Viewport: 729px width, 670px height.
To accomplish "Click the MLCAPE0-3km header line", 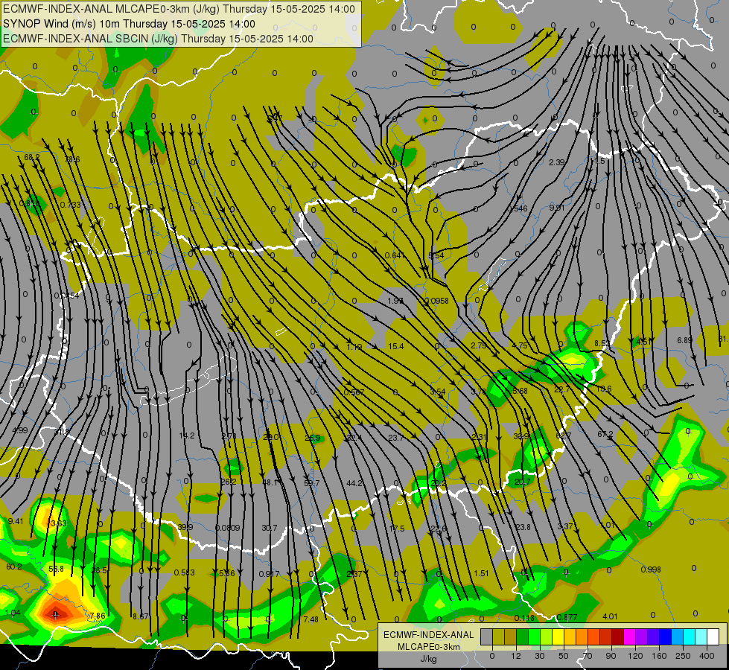I will tap(179, 9).
